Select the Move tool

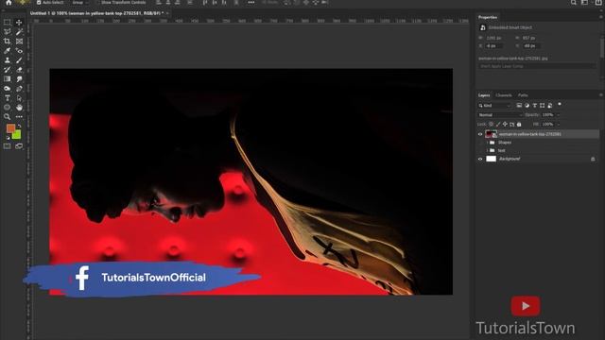[19, 23]
